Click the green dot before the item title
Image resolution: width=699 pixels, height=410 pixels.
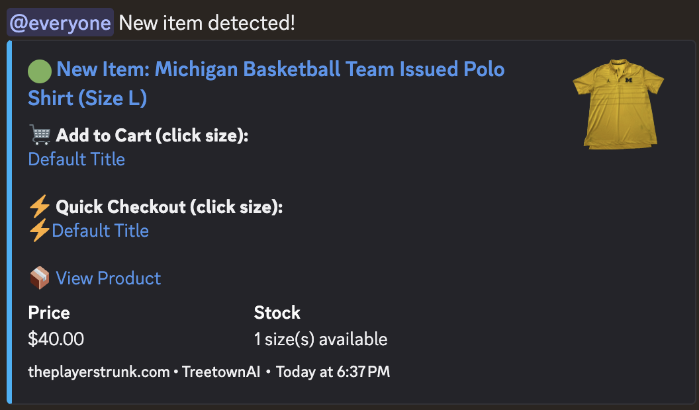(39, 69)
